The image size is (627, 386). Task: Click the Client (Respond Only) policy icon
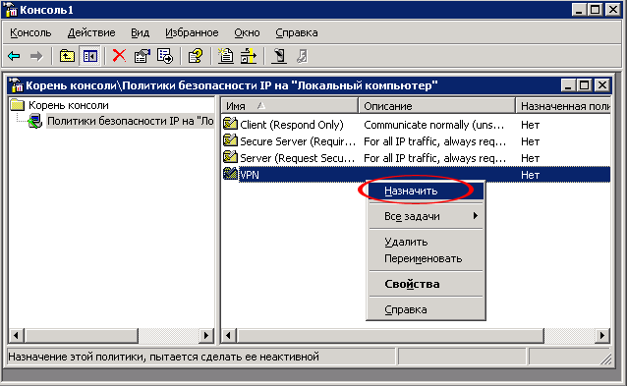(x=230, y=124)
